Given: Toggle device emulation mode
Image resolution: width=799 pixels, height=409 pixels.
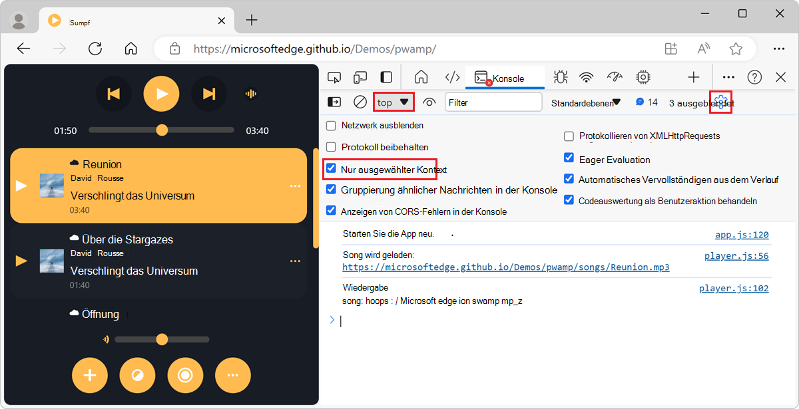Looking at the screenshot, I should pos(360,77).
